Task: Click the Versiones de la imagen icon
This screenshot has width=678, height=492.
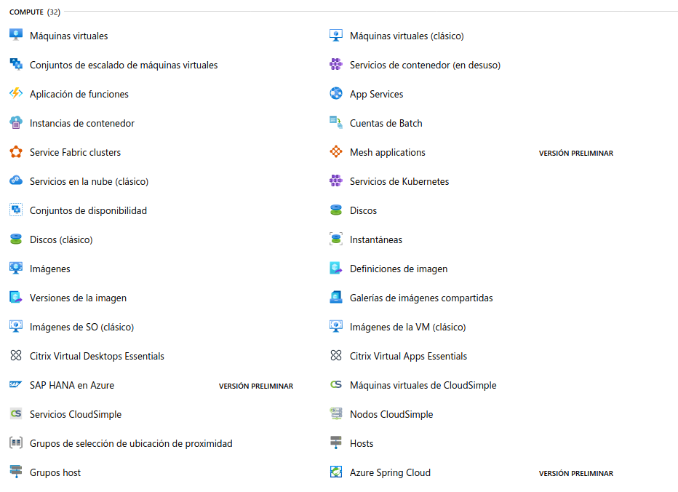Action: [16, 297]
